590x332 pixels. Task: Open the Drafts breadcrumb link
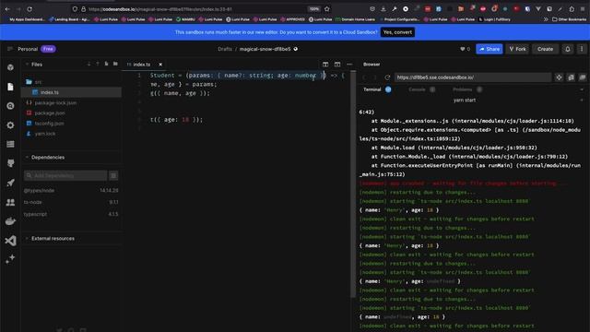coord(225,49)
